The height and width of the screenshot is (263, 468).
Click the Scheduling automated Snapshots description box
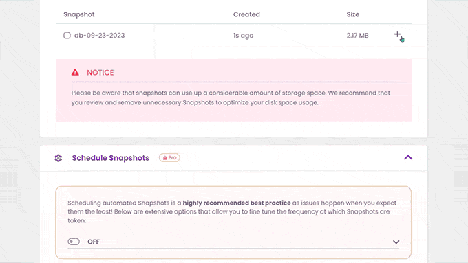(x=233, y=222)
